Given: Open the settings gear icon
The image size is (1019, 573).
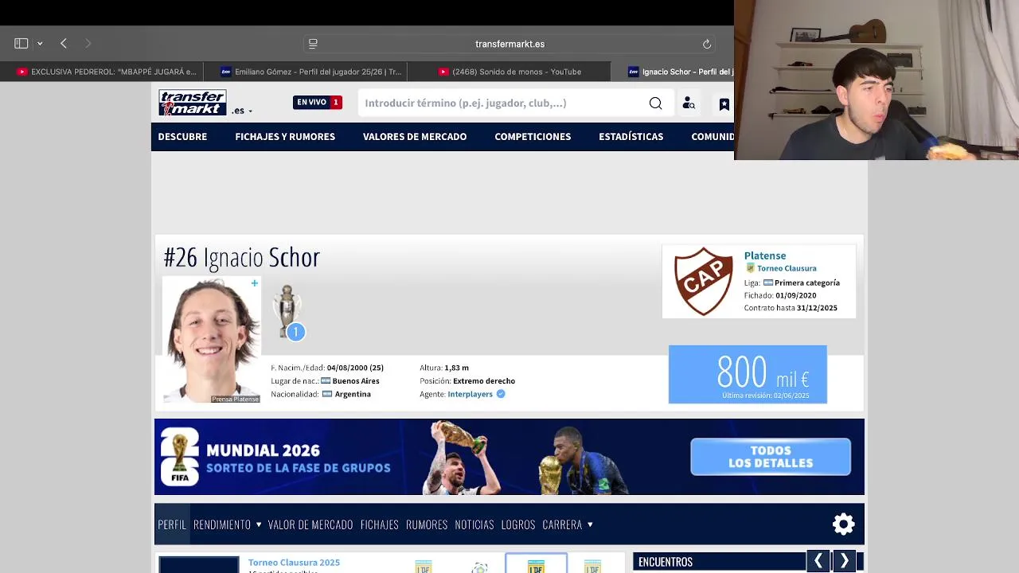Looking at the screenshot, I should coord(843,524).
